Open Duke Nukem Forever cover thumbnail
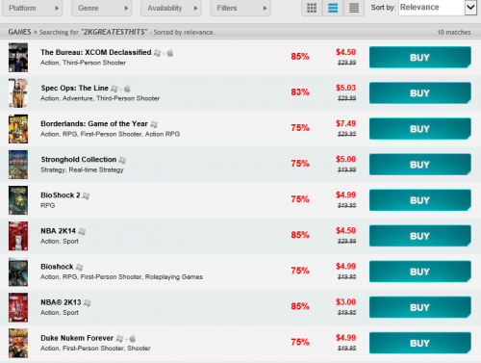Image resolution: width=481 pixels, height=363 pixels. (x=18, y=343)
